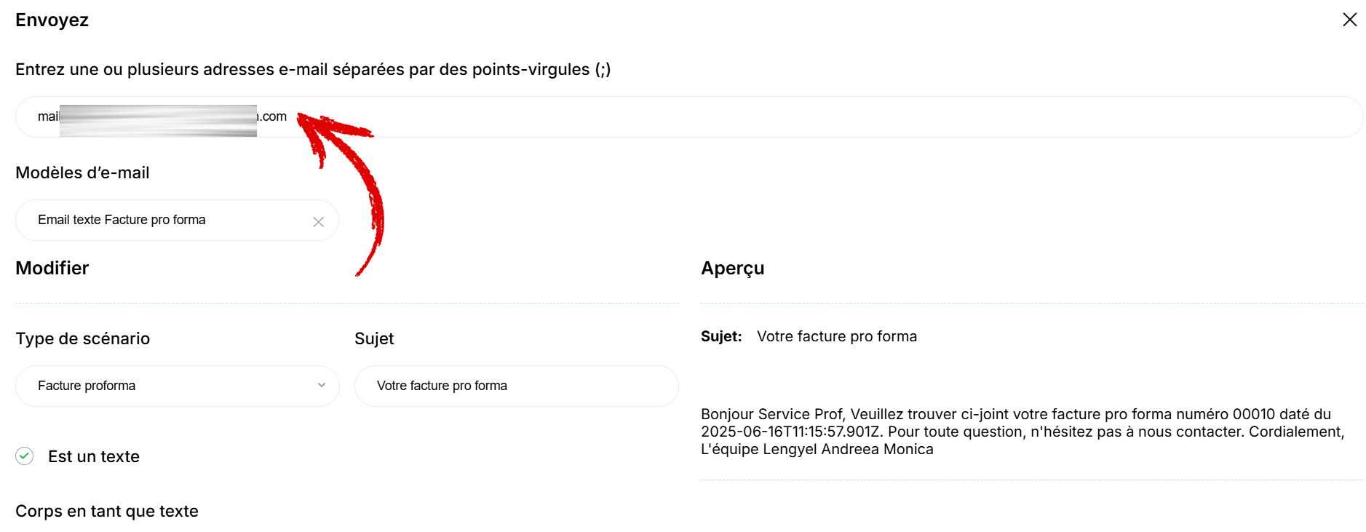Clear the selected e-mail template
Screen dimensions: 1366x532
[318, 222]
